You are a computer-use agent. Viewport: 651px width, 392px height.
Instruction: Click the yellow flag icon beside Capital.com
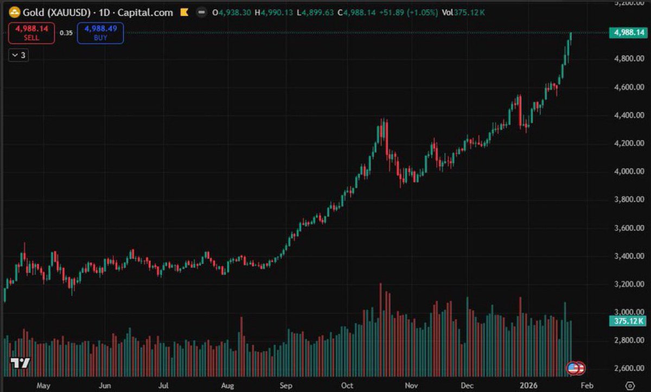coord(184,11)
